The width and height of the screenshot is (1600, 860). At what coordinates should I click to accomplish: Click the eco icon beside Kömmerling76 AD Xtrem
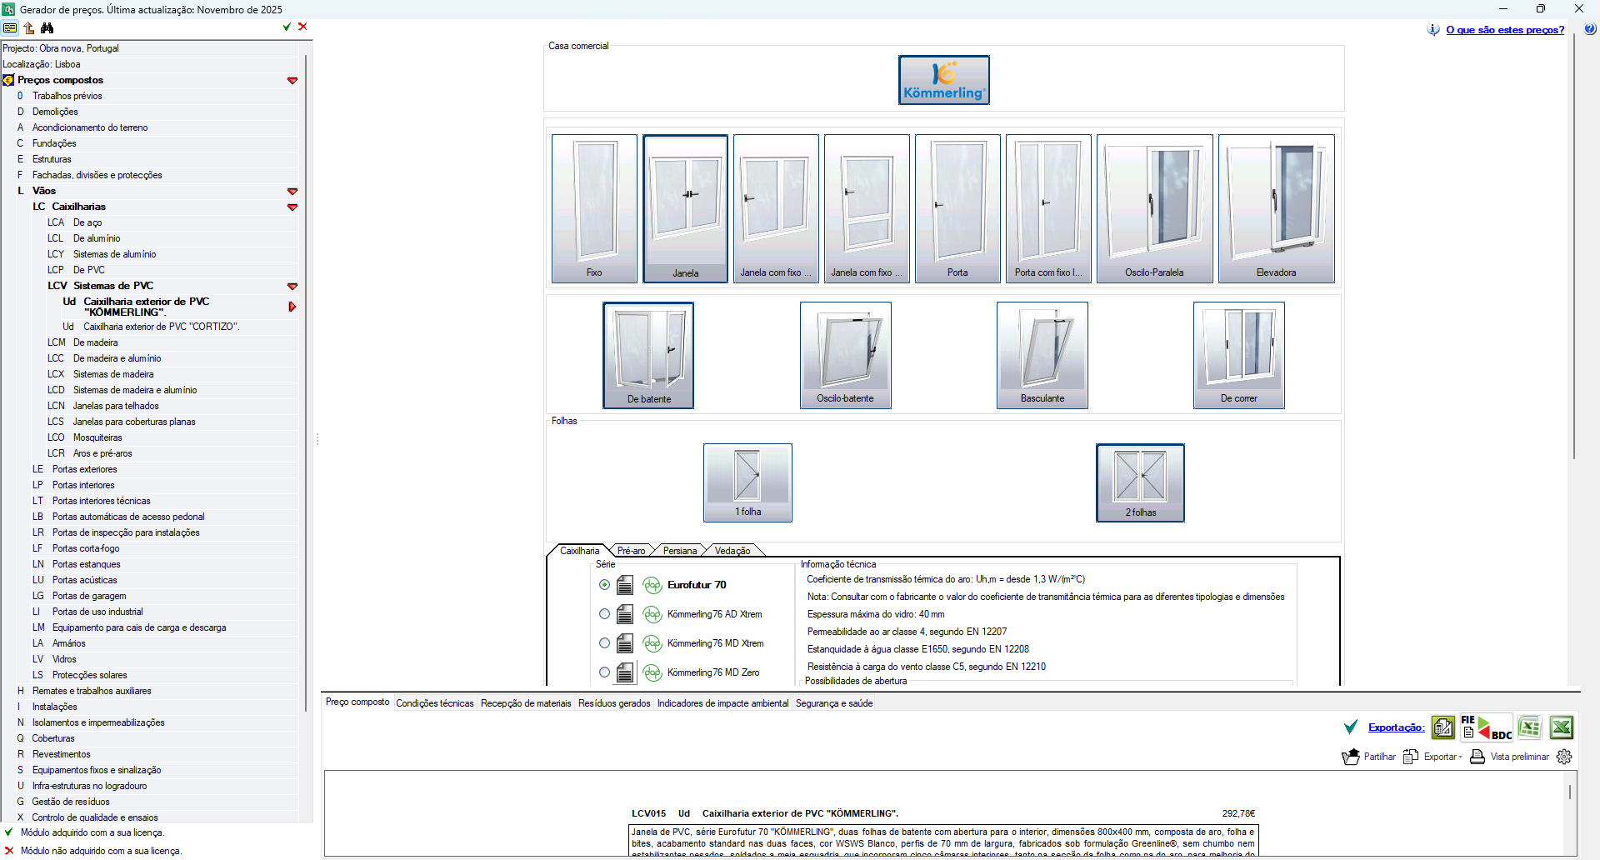652,614
